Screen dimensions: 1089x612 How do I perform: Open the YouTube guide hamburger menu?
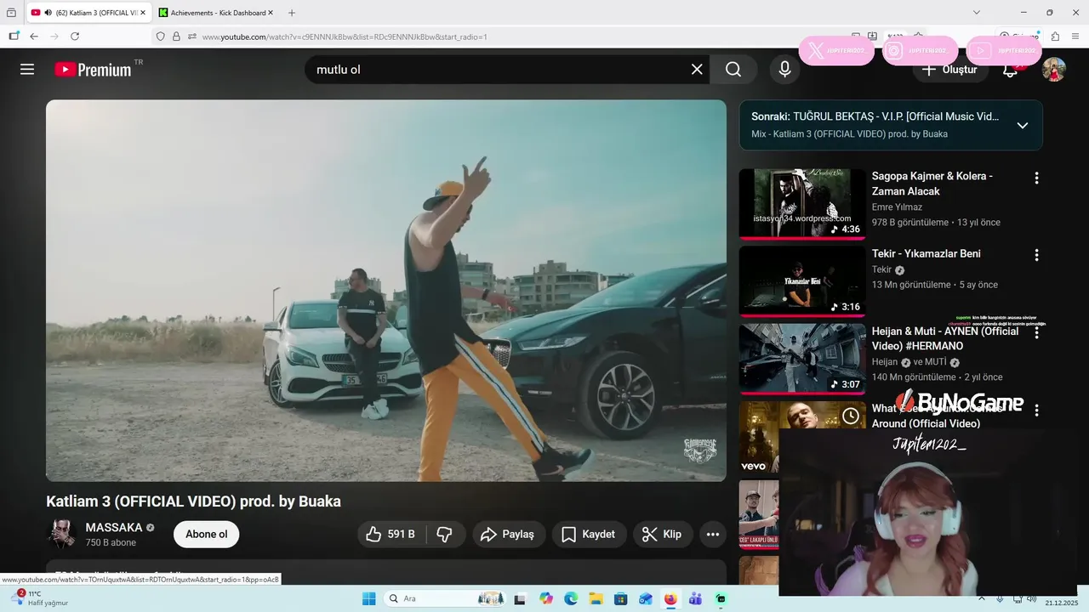27,70
